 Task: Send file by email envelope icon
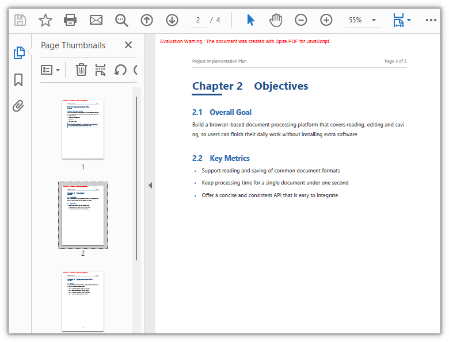pyautogui.click(x=96, y=20)
